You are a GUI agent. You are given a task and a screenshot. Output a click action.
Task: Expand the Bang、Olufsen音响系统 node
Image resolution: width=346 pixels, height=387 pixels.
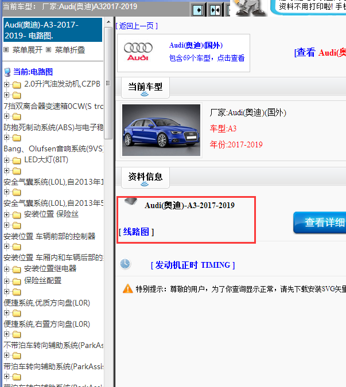(7, 137)
